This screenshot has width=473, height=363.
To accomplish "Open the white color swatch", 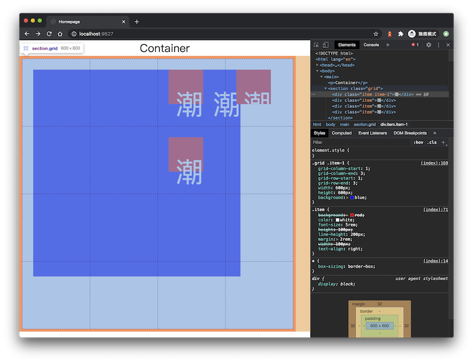I will click(x=338, y=220).
